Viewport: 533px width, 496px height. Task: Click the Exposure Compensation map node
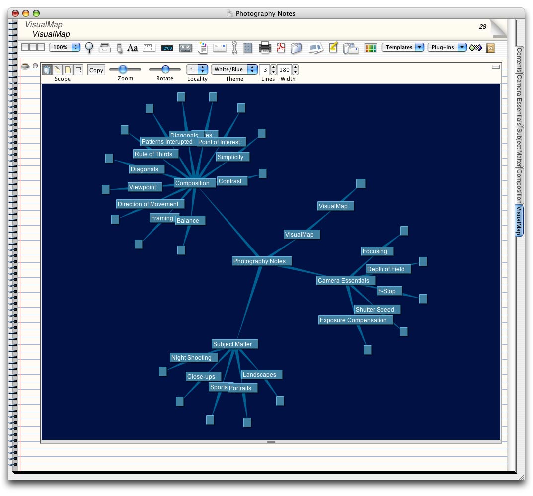356,320
